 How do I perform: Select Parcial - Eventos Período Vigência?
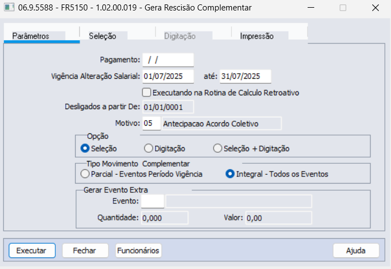[x=85, y=174]
